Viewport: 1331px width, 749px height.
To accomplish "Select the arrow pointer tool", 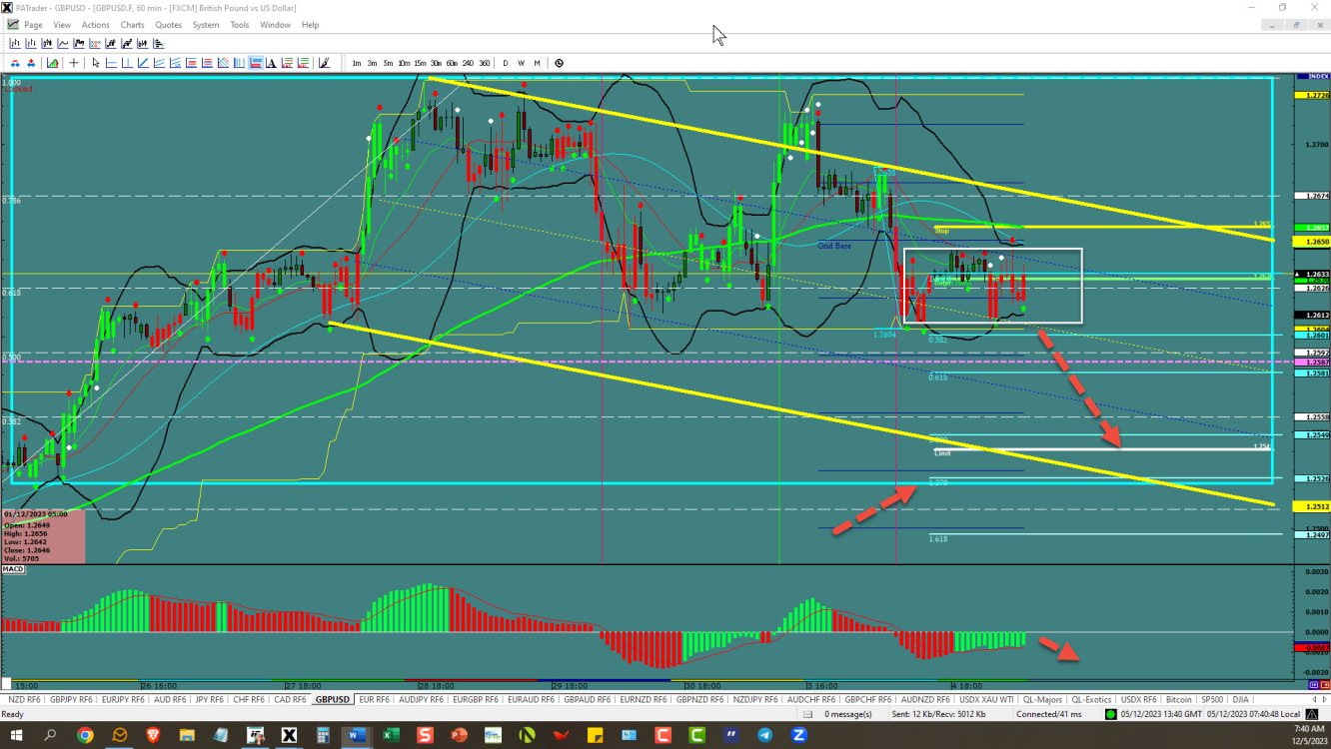I will (x=96, y=63).
